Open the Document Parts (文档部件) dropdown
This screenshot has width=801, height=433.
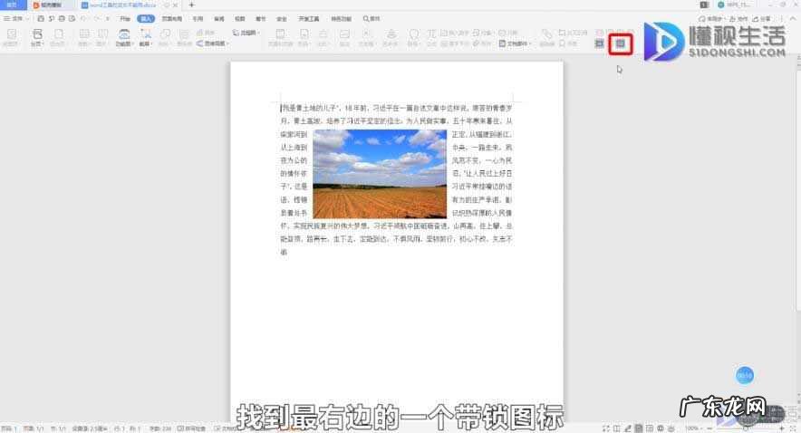coord(515,43)
